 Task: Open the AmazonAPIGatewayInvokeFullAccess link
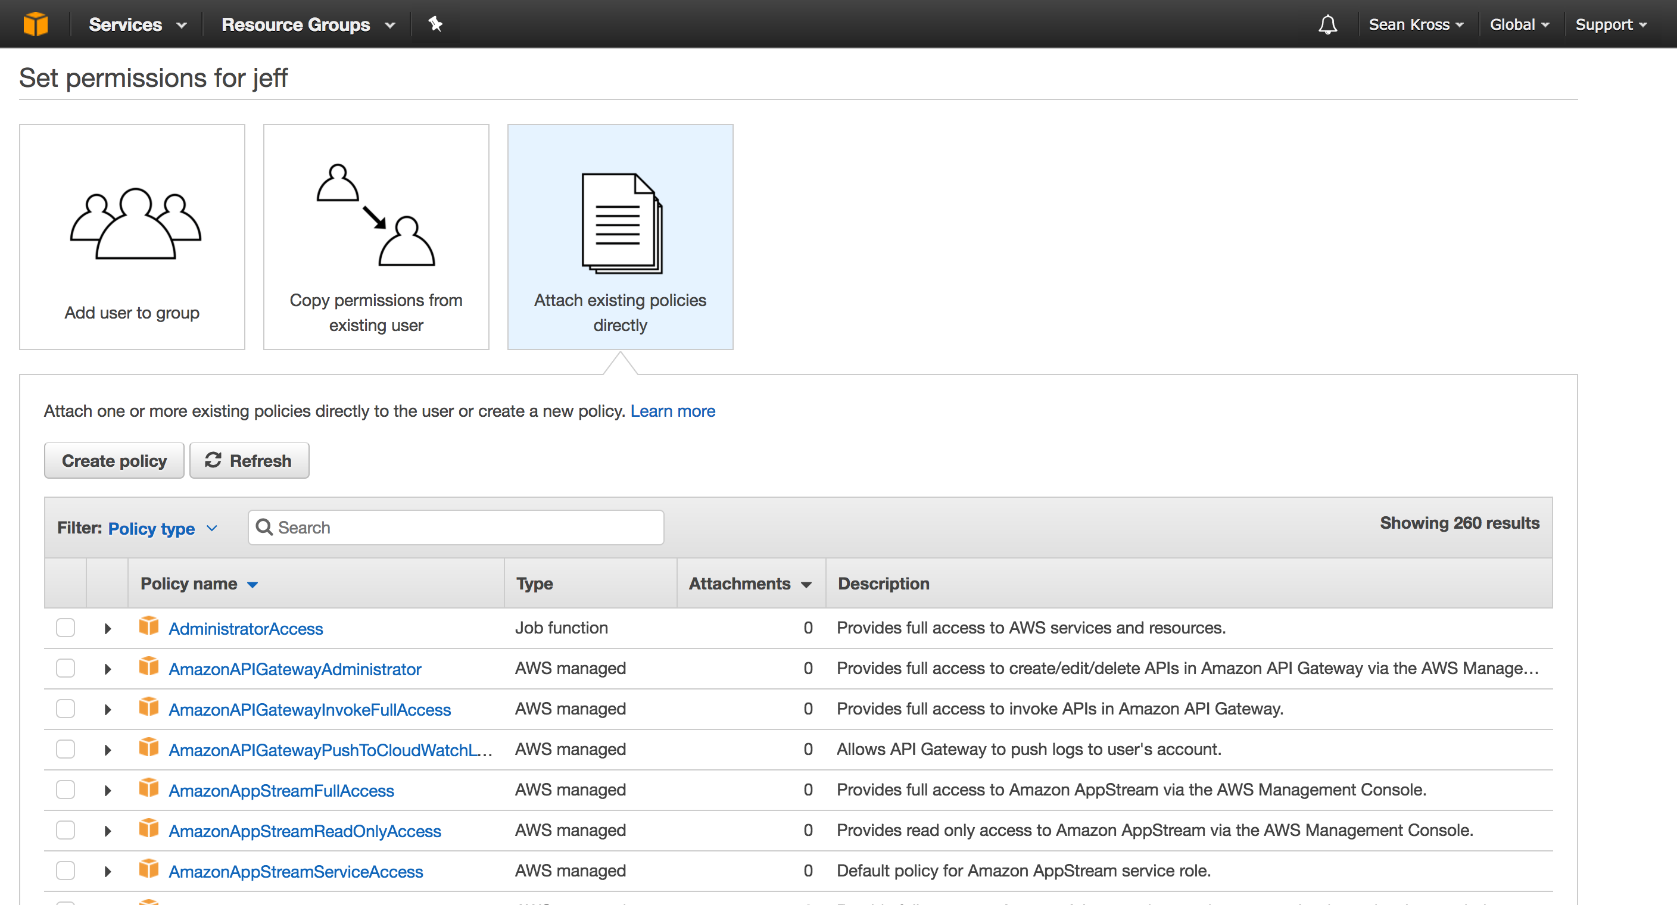pyautogui.click(x=310, y=710)
